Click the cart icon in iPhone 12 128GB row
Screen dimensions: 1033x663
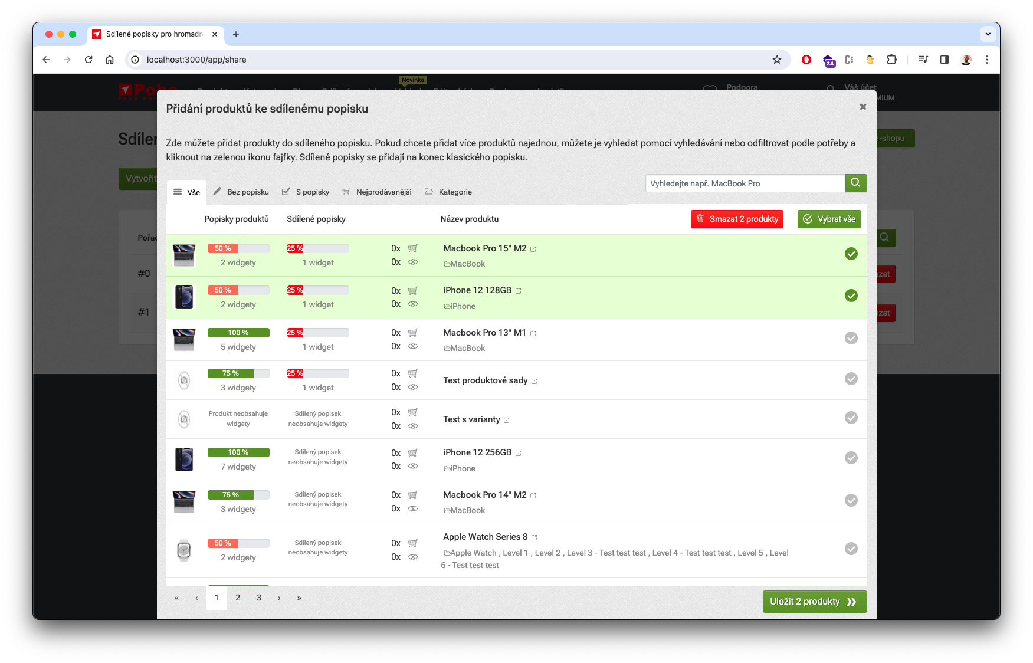coord(413,291)
